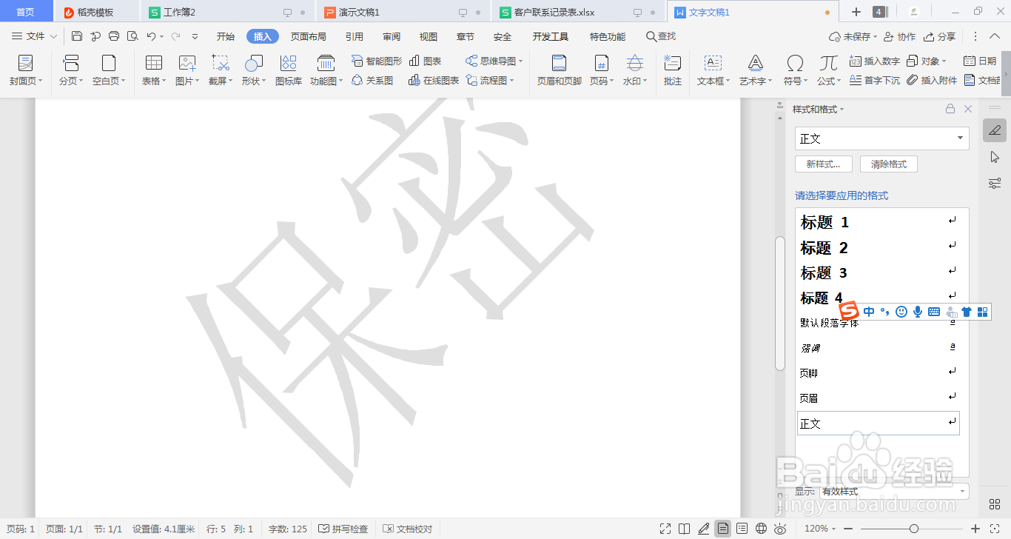Click the 分享 share button
Viewport: 1011px width, 539px height.
[x=940, y=36]
